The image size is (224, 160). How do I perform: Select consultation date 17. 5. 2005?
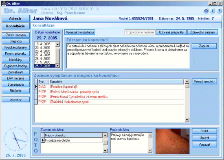coord(45,62)
